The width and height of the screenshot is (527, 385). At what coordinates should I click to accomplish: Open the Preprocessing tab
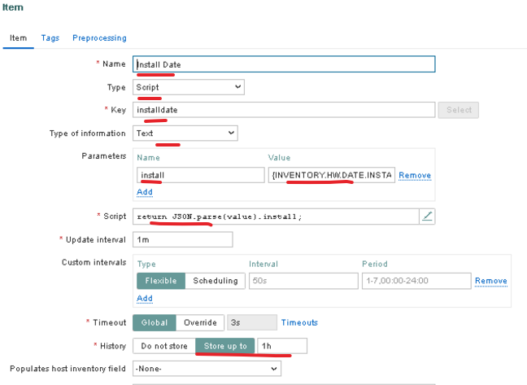[x=99, y=37]
